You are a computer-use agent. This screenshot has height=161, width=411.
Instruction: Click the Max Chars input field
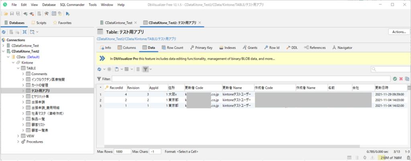coord(156,151)
